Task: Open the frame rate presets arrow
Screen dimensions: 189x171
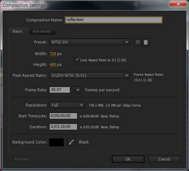Action: click(78, 90)
